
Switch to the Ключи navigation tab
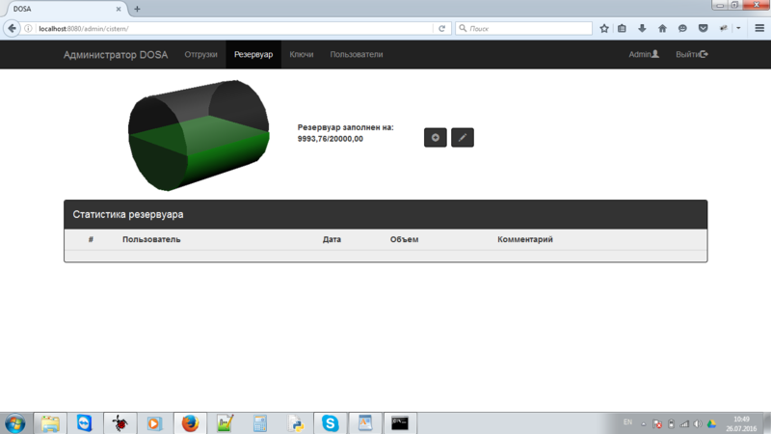(302, 55)
